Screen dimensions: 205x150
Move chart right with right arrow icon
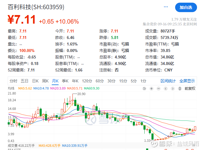(x=172, y=89)
